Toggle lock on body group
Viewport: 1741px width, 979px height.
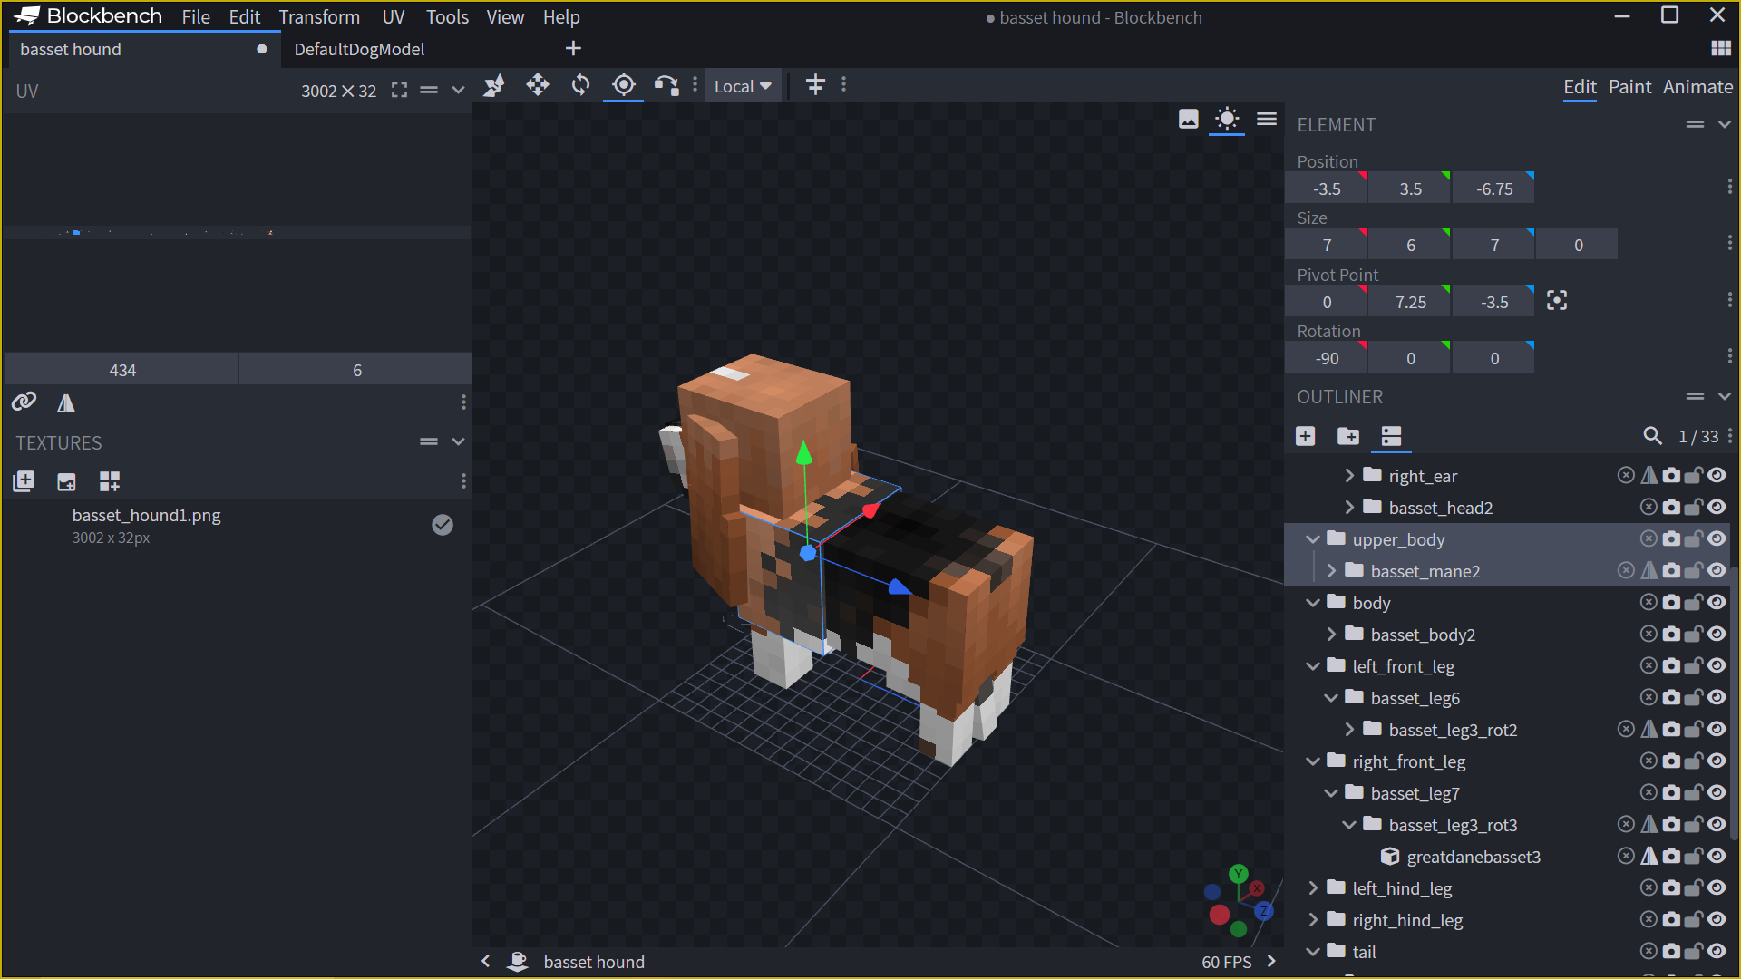click(x=1693, y=603)
